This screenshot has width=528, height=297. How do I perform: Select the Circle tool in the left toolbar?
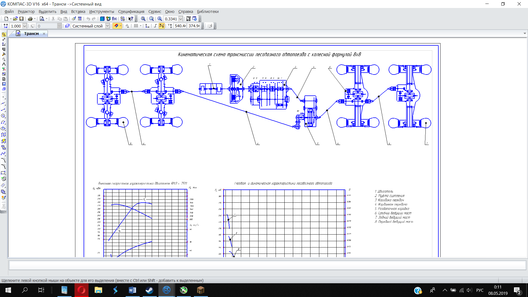(3, 116)
